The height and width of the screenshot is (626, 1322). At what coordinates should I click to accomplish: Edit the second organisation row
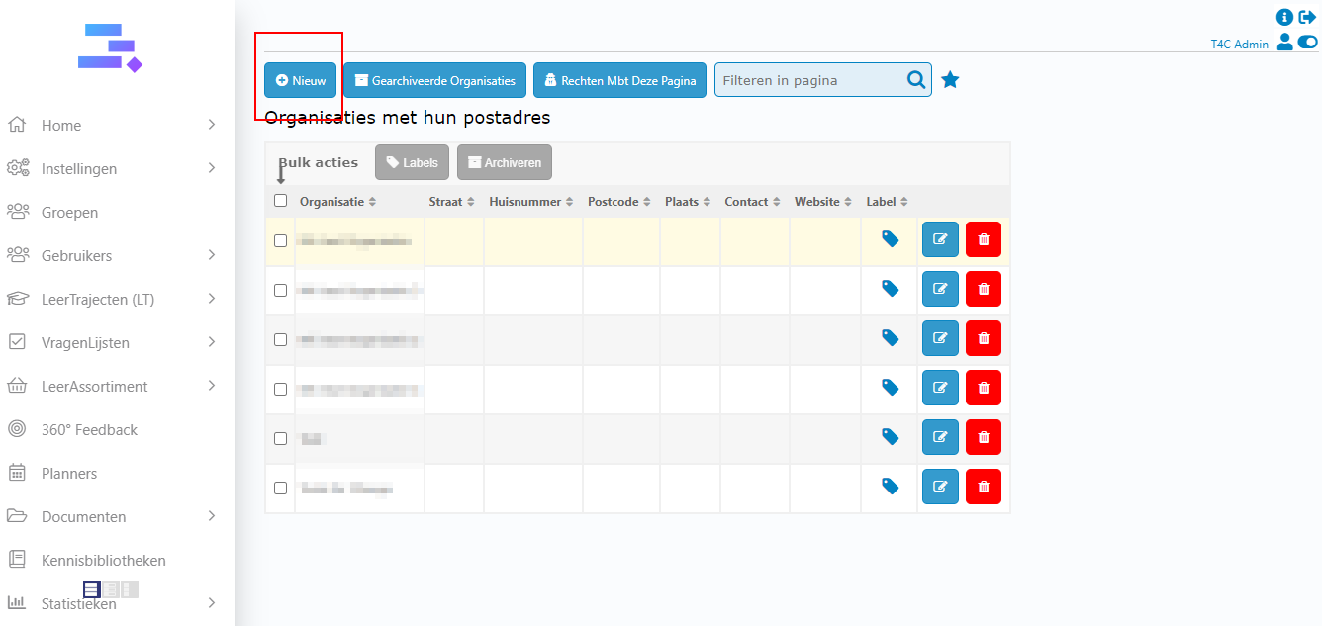point(940,289)
